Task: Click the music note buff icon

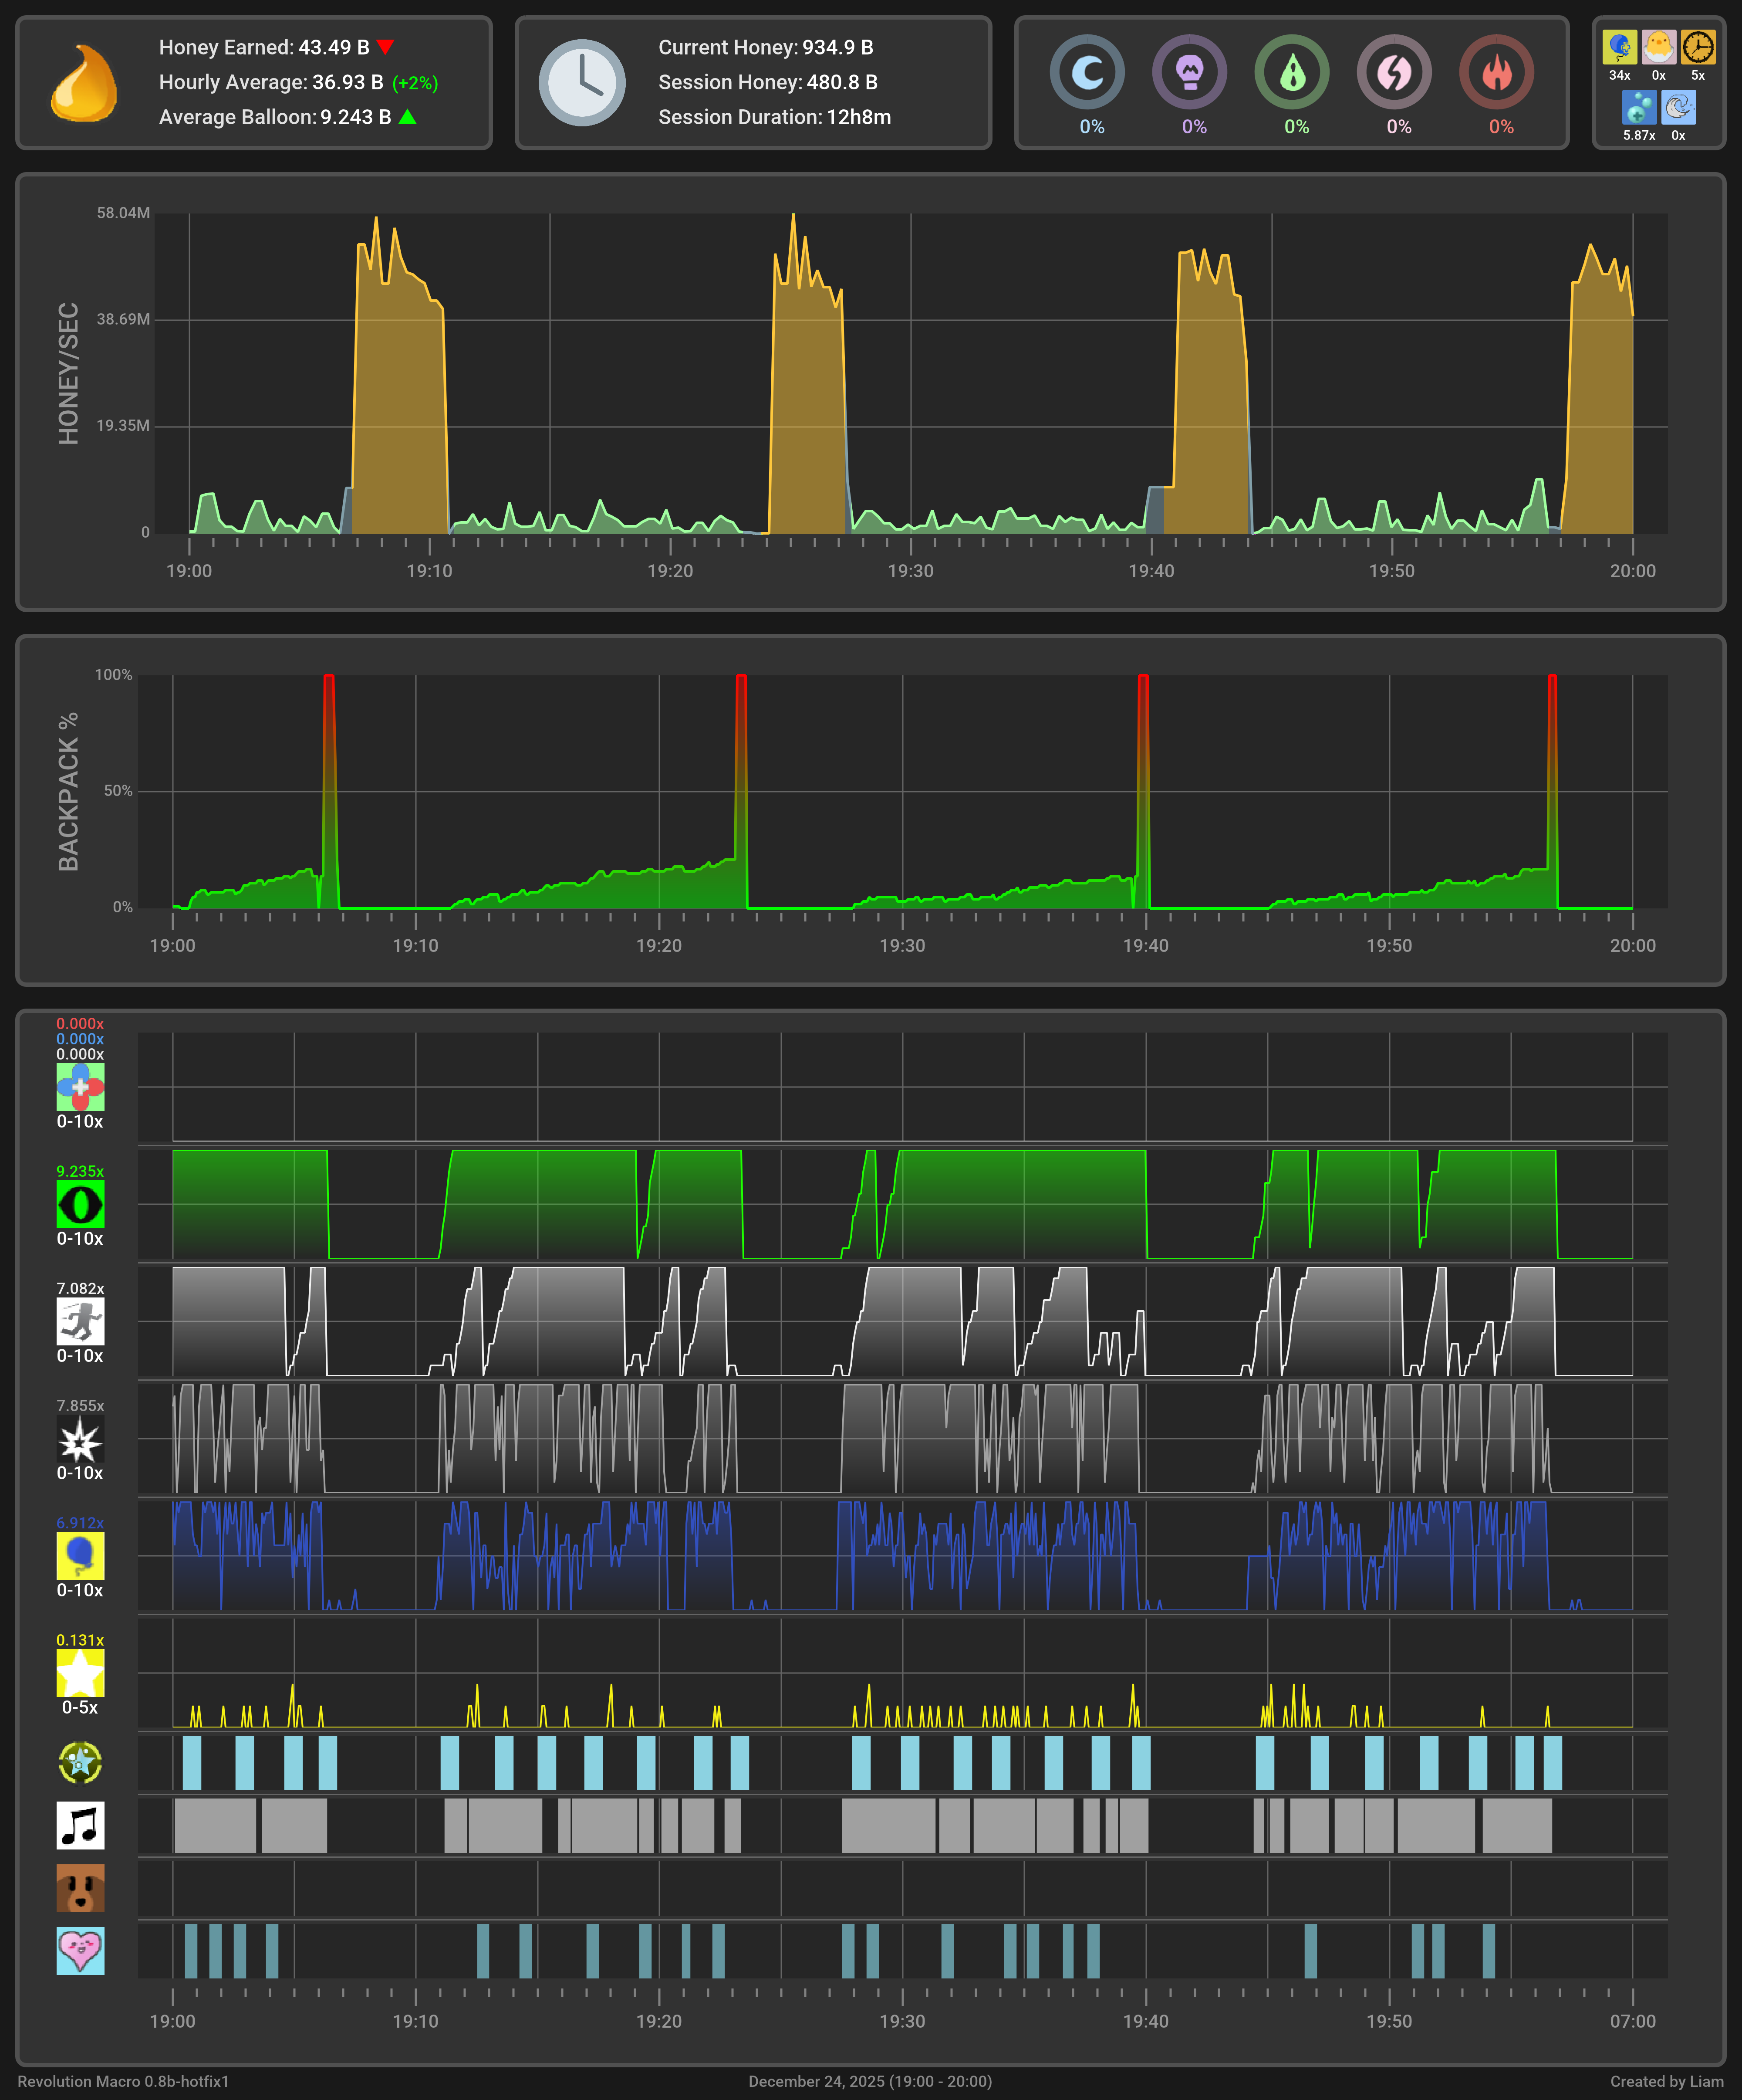Action: tap(80, 1825)
